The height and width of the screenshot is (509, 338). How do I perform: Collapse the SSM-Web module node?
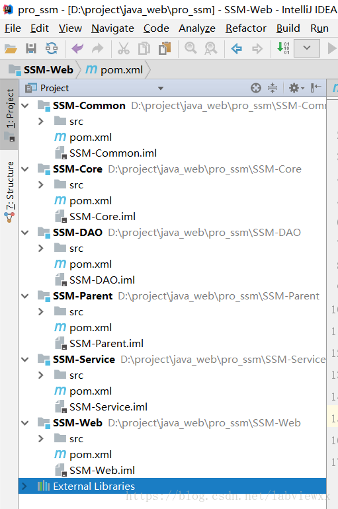(x=25, y=422)
